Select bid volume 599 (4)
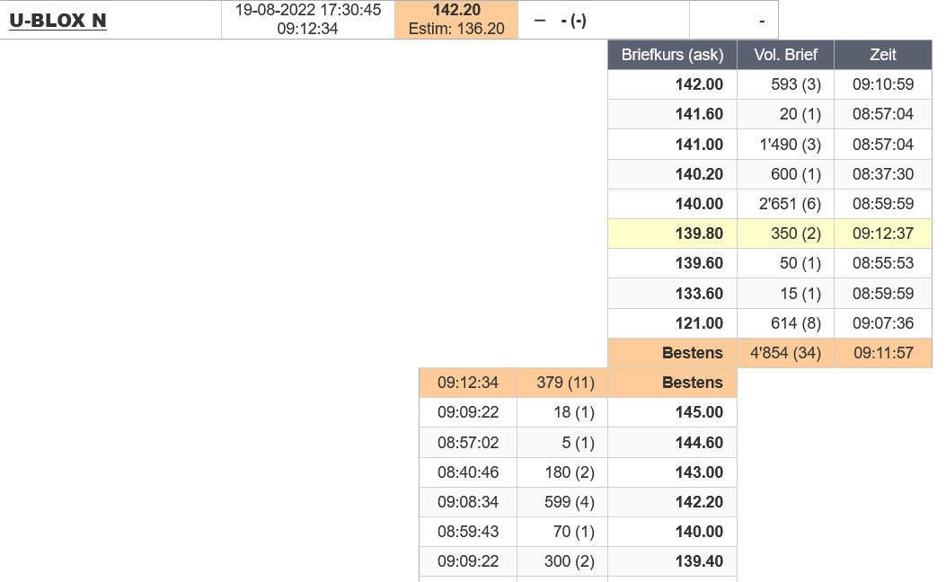 pos(570,502)
